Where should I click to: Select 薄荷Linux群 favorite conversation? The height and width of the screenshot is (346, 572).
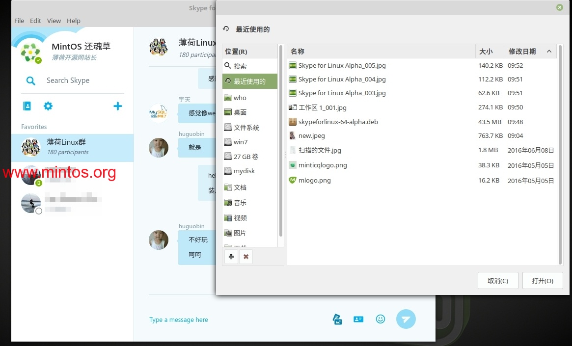(73, 148)
